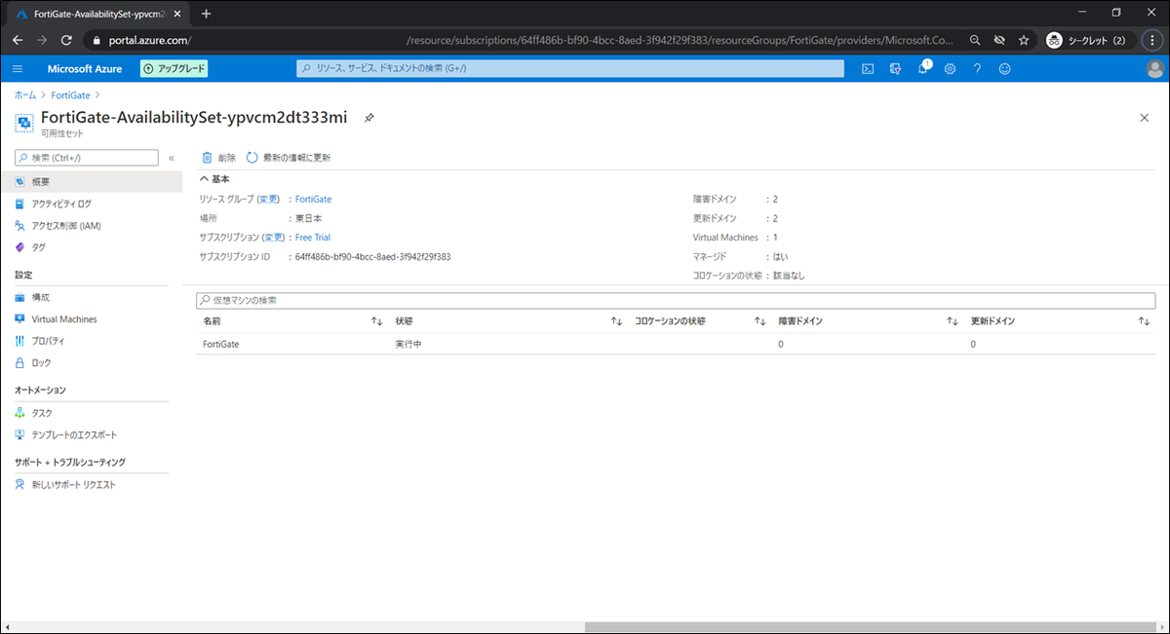1170x634 pixels.
Task: Click the browser back arrow
Action: [18, 40]
